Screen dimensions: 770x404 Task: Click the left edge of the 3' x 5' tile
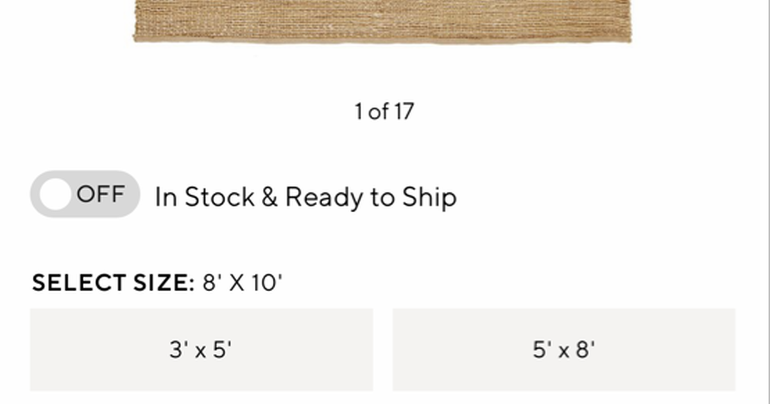pos(35,349)
